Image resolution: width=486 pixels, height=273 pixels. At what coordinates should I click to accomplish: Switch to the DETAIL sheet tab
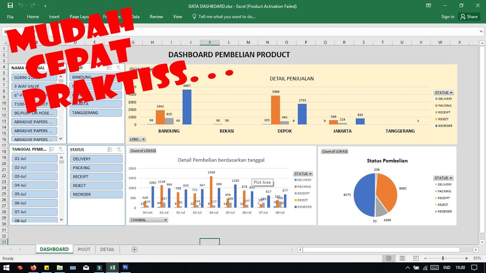tap(107, 249)
